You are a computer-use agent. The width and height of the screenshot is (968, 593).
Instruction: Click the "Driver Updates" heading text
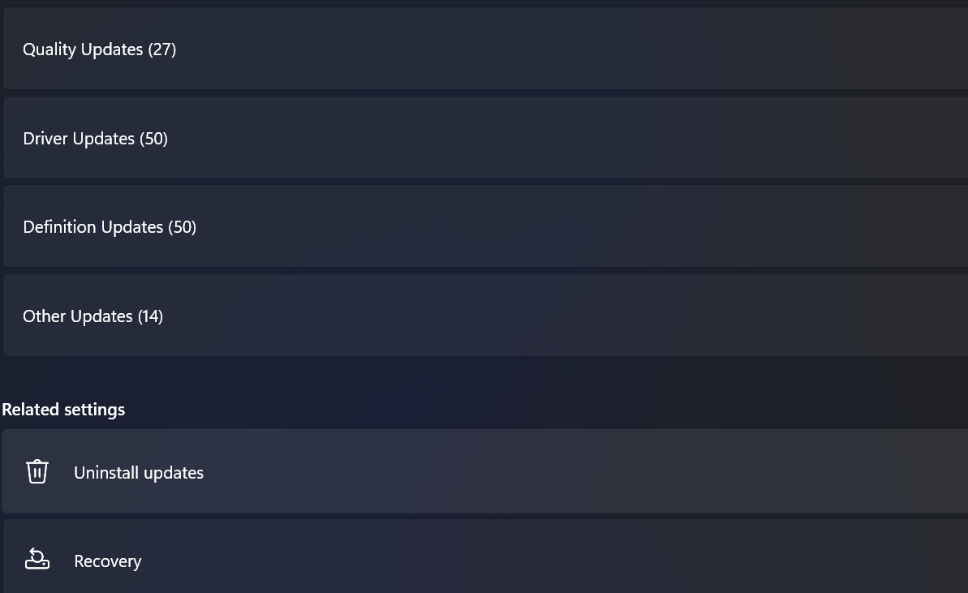[x=79, y=139]
